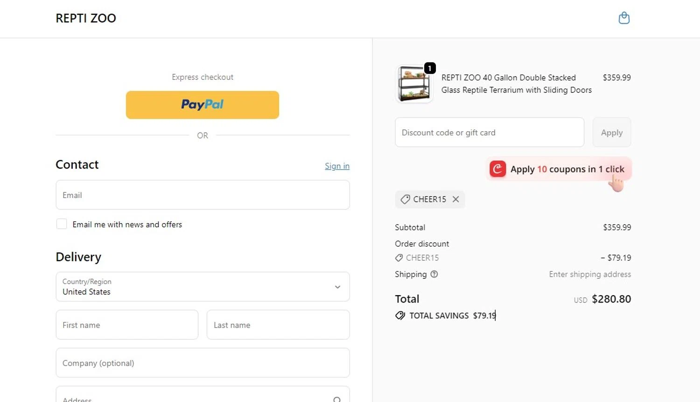This screenshot has width=700, height=402.
Task: Click the Delivery heading
Action: click(78, 257)
